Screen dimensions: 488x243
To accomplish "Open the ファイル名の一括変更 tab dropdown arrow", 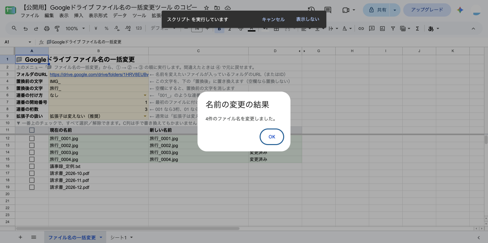I will pos(101,237).
